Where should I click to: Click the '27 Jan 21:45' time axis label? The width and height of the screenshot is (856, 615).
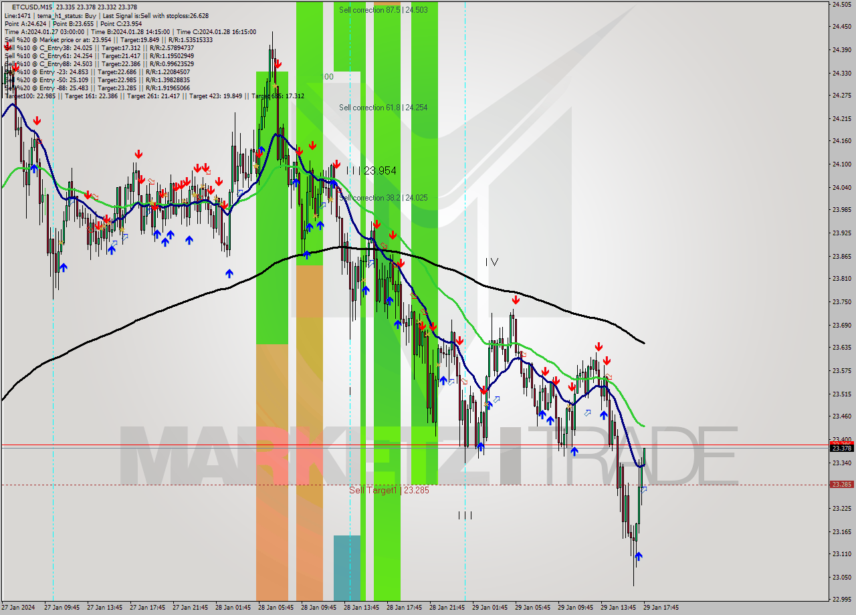(191, 608)
